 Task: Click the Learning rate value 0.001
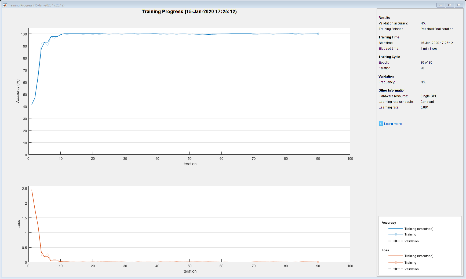[424, 107]
